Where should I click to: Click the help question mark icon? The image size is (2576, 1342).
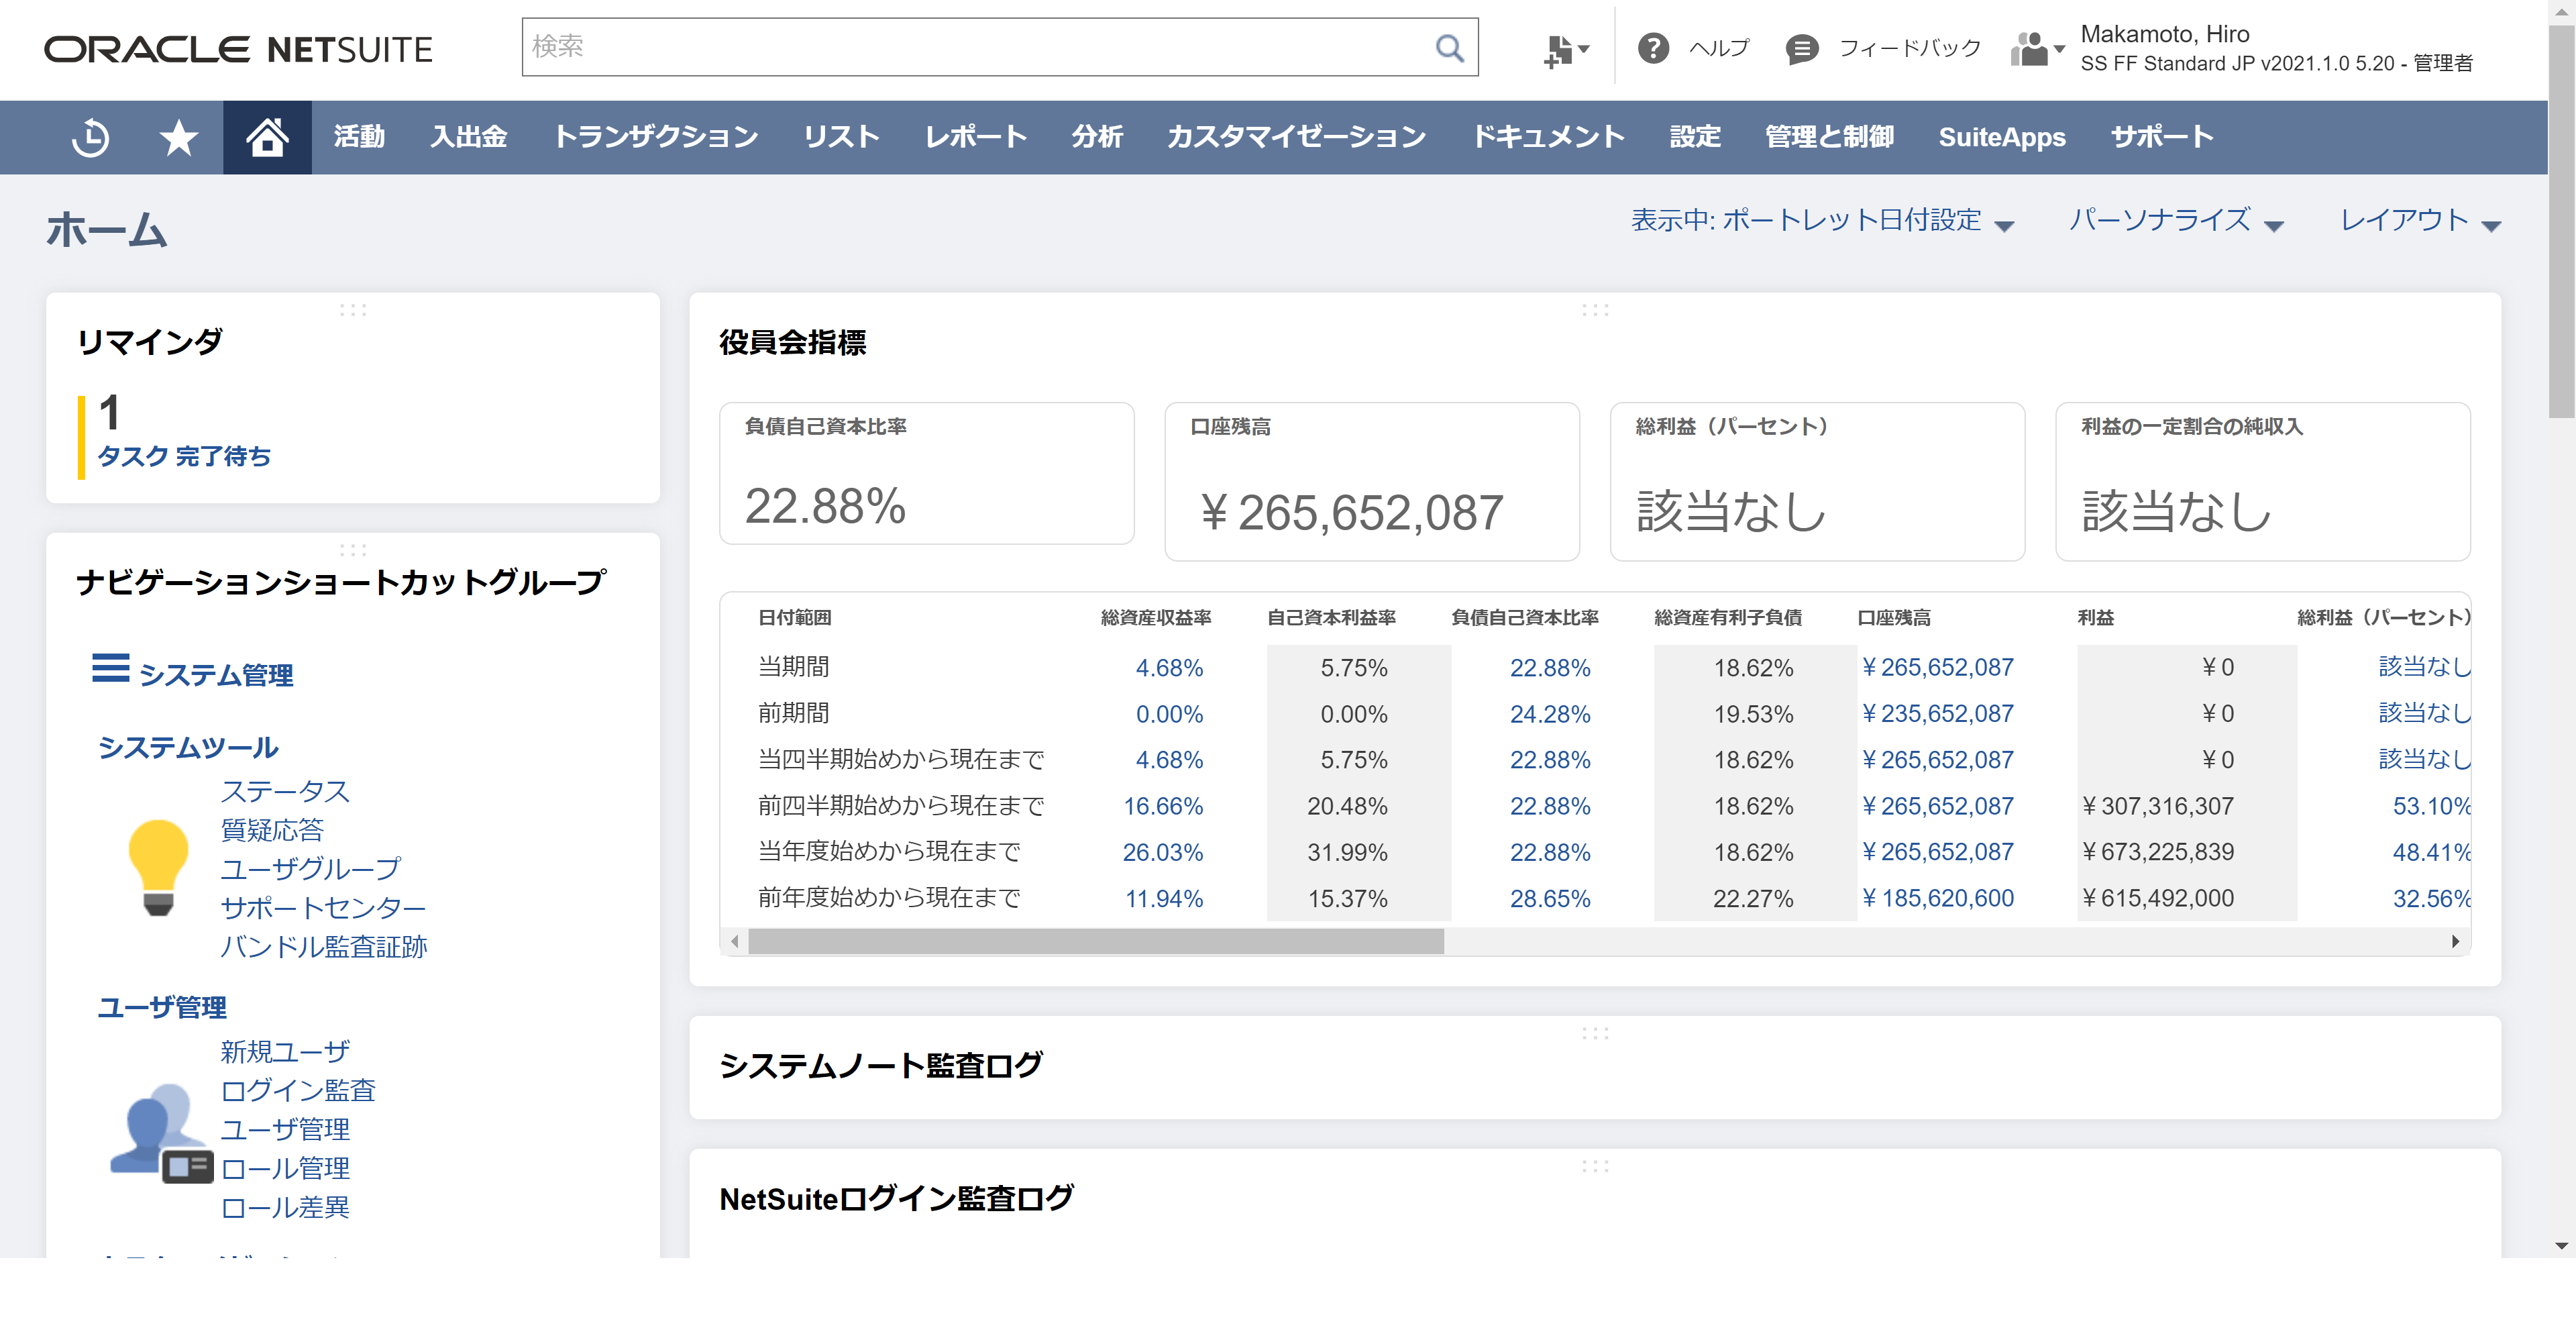click(x=1653, y=48)
